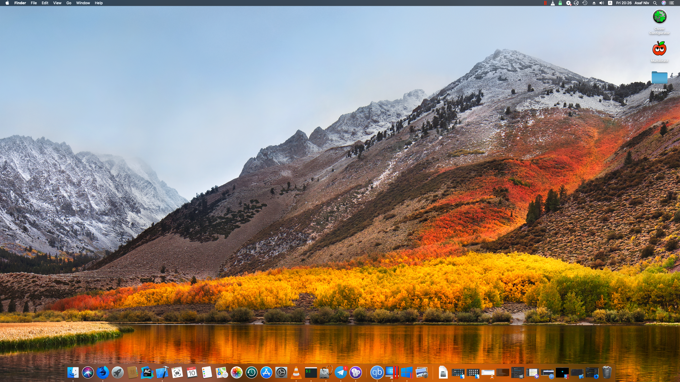This screenshot has width=680, height=382.
Task: Open Time Machine menu bar icon
Action: click(x=585, y=3)
